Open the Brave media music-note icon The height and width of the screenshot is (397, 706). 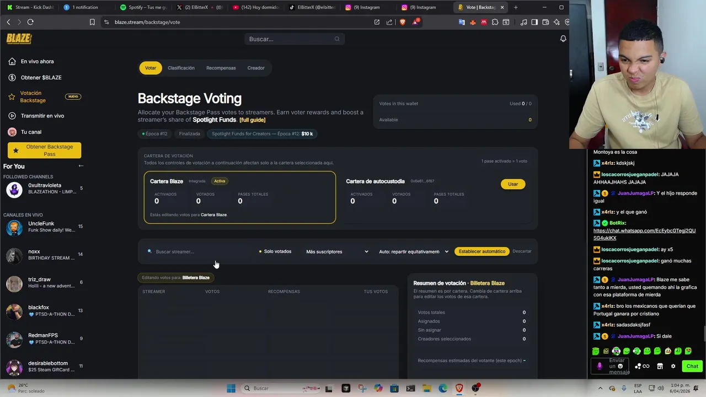click(x=523, y=22)
